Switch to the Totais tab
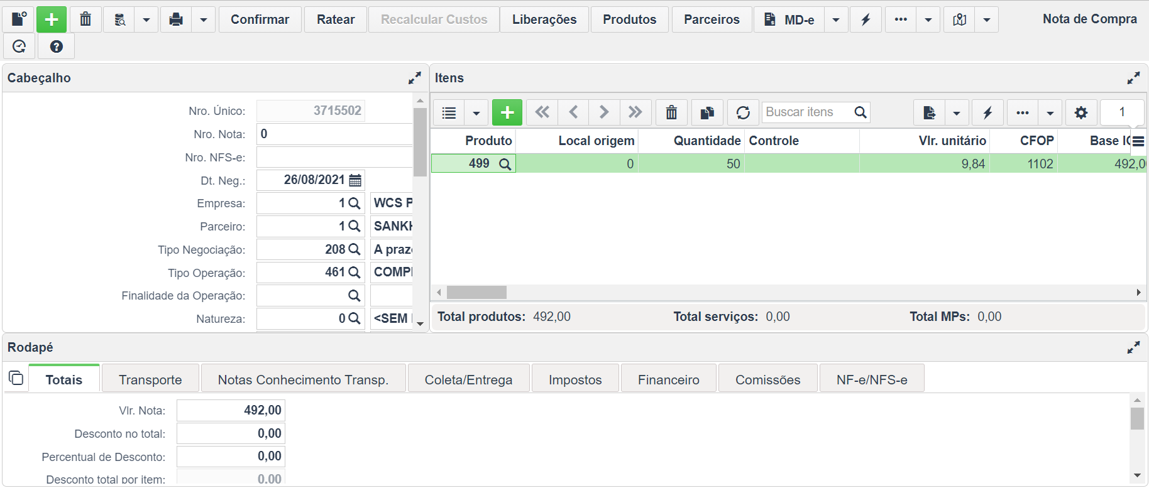The image size is (1149, 488). pos(64,379)
